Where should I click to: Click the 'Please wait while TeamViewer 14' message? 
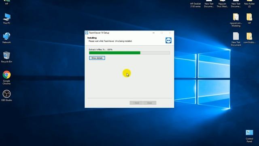[x=110, y=41]
